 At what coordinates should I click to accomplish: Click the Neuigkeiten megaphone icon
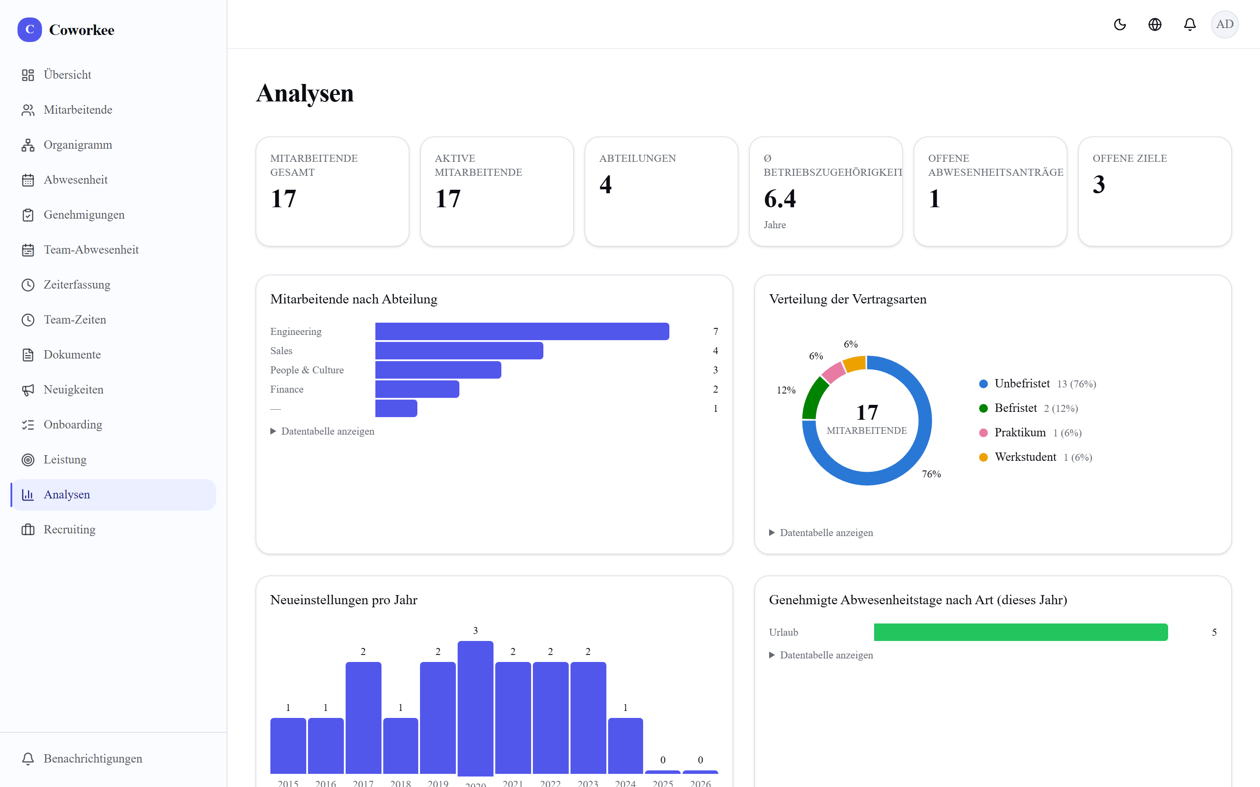click(28, 389)
